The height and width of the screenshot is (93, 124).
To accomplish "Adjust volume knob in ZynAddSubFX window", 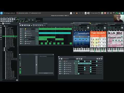I will click(75, 28).
